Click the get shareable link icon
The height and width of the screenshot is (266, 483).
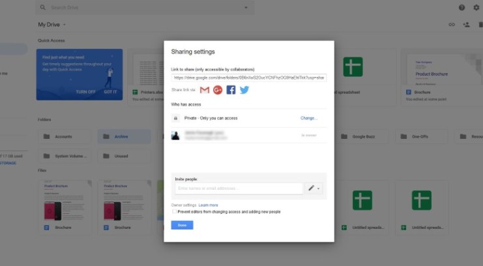coord(451,25)
